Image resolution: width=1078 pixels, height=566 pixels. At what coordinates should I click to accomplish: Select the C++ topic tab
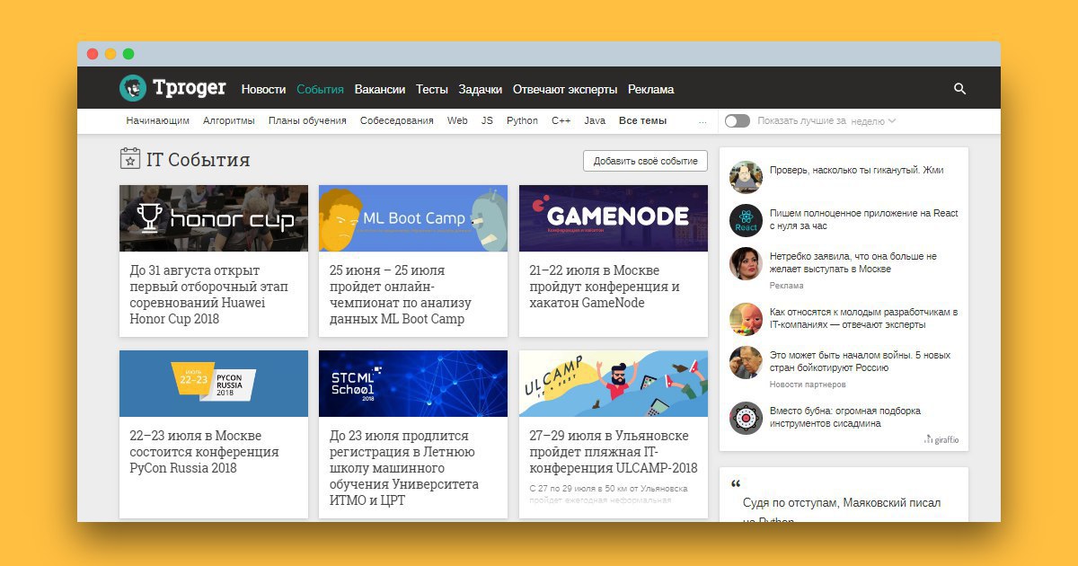point(561,120)
